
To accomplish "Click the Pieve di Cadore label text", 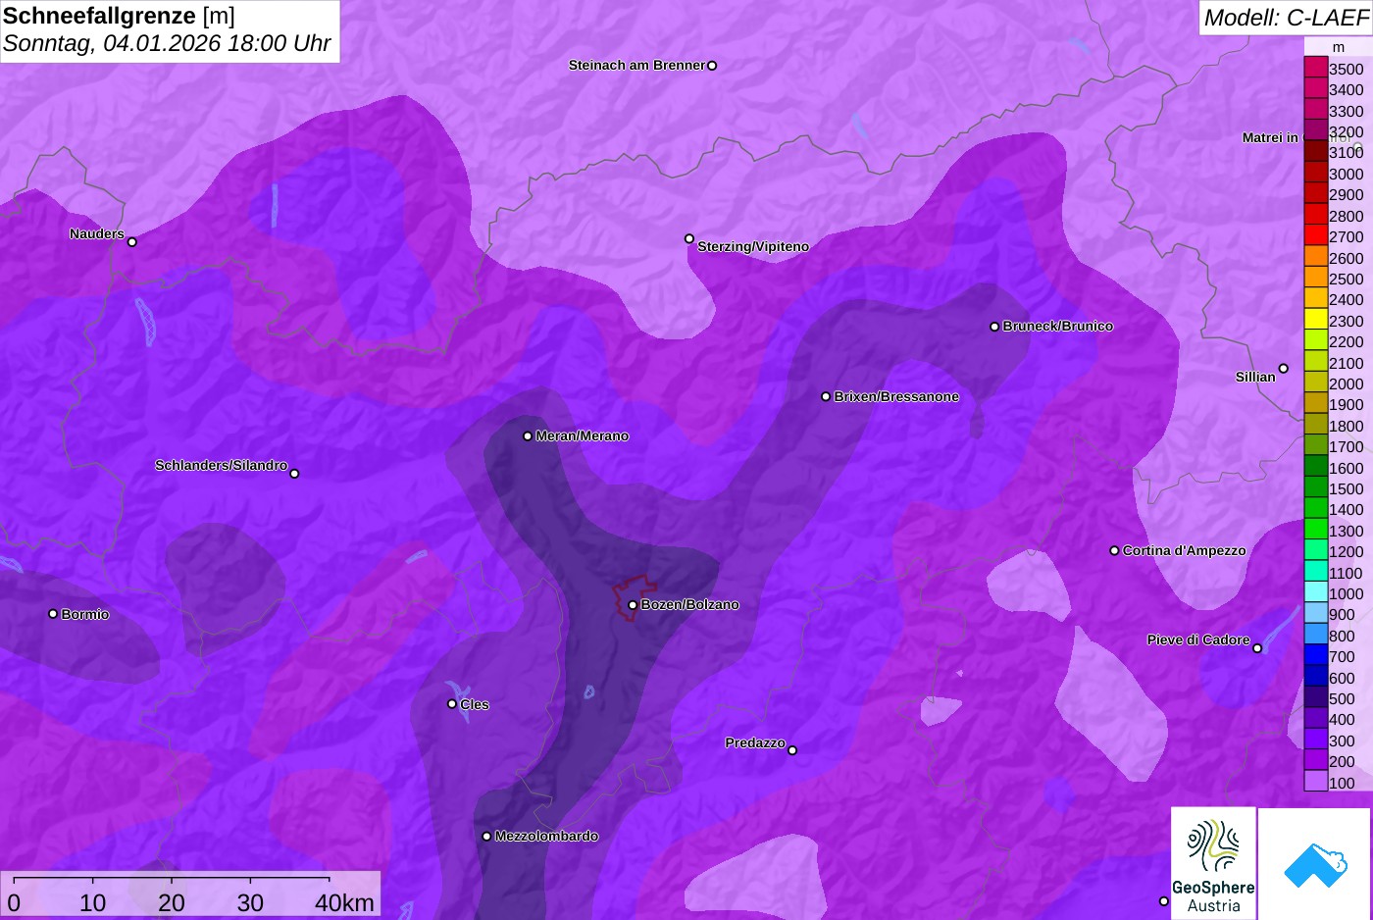I will pyautogui.click(x=1198, y=640).
